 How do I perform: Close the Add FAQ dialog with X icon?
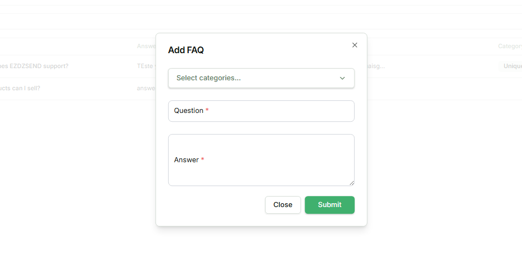(x=355, y=45)
